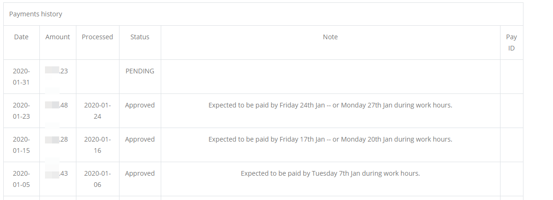Click the Pay ID column header
The width and height of the screenshot is (553, 200).
click(511, 43)
